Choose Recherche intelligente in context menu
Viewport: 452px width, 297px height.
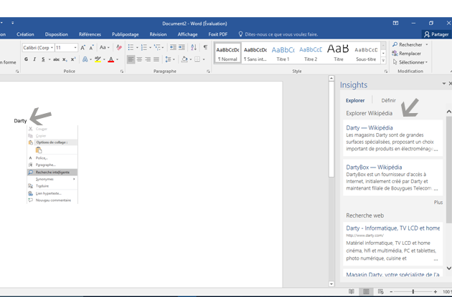tap(52, 172)
